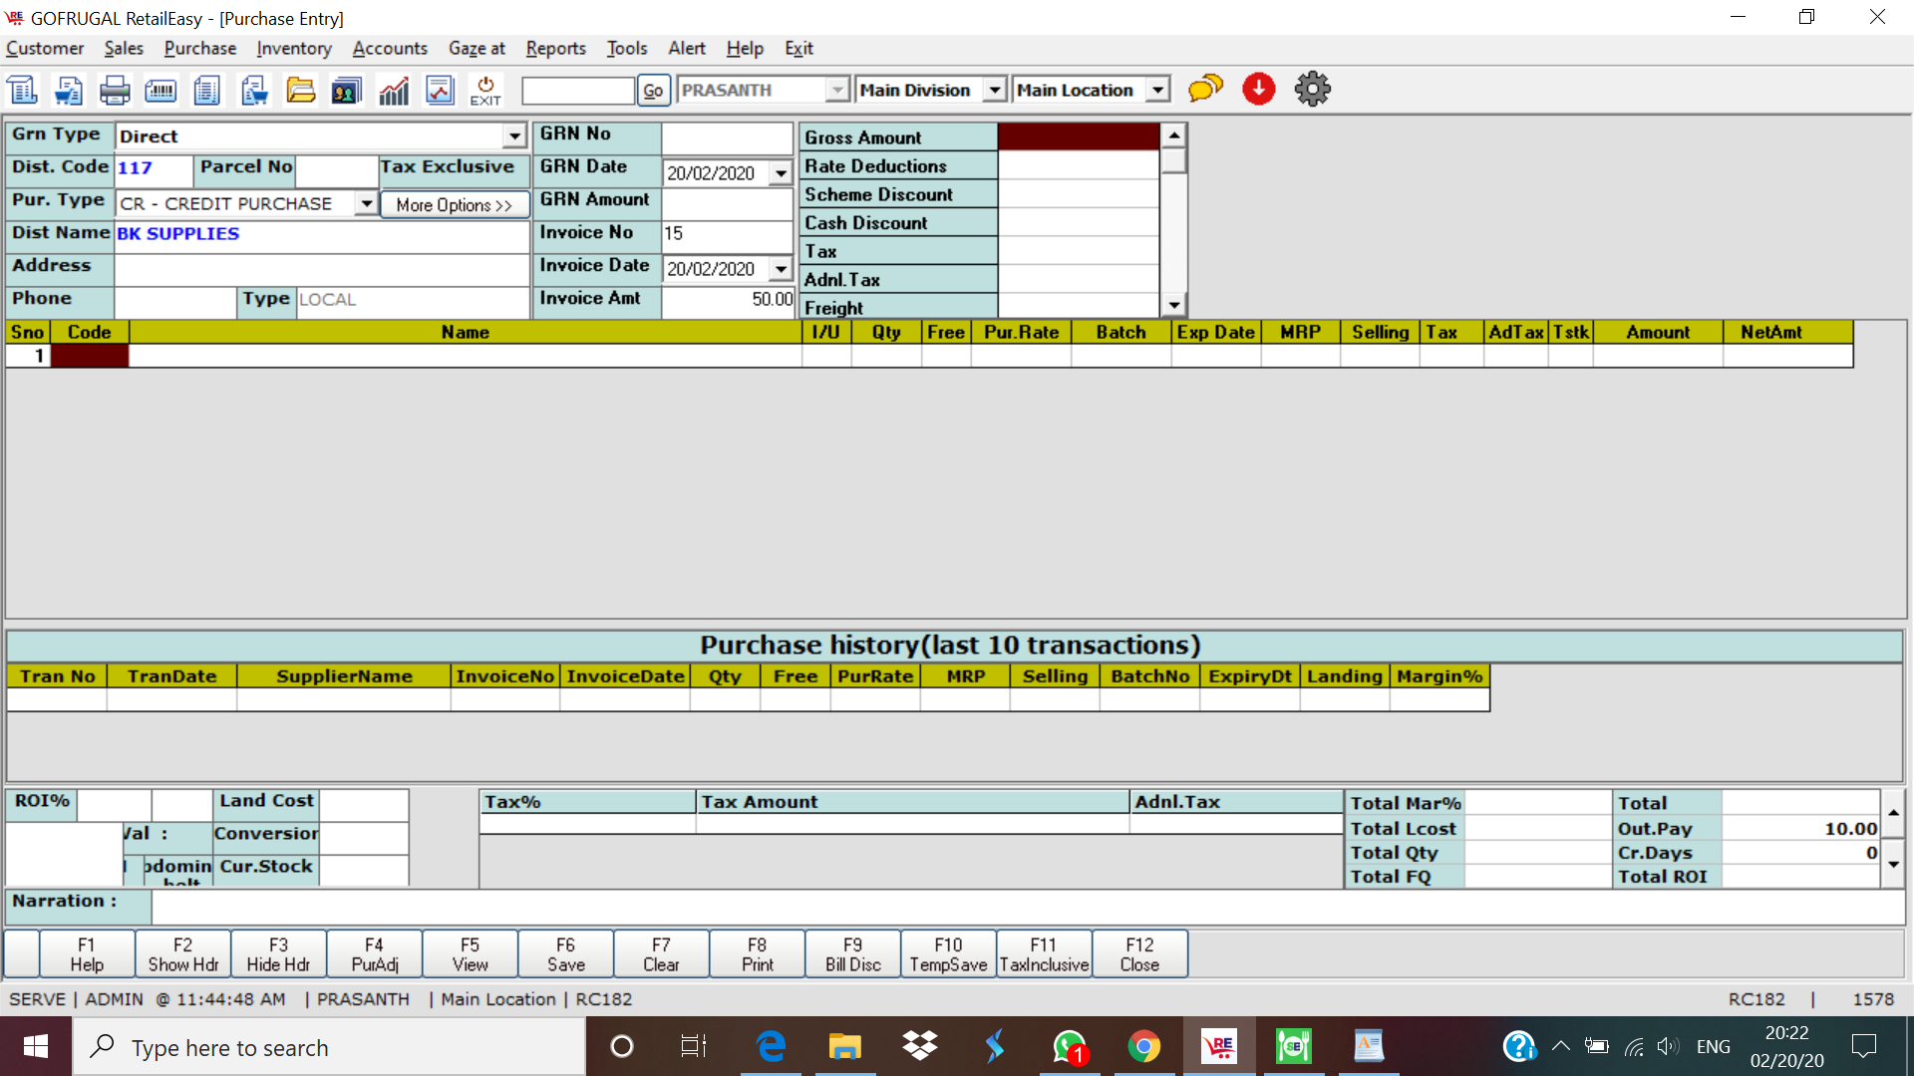Open the settings gear icon

(x=1312, y=90)
